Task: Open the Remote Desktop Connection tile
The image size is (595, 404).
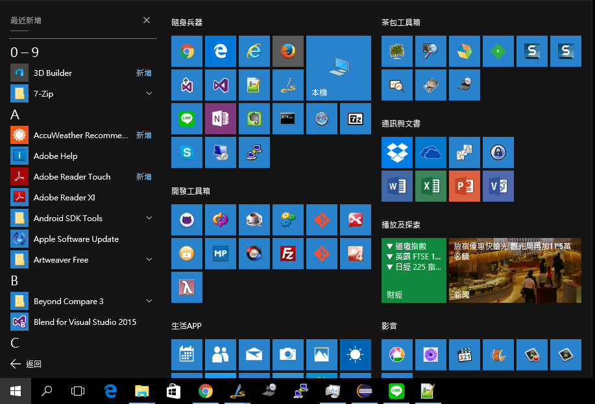Action: coord(221,152)
